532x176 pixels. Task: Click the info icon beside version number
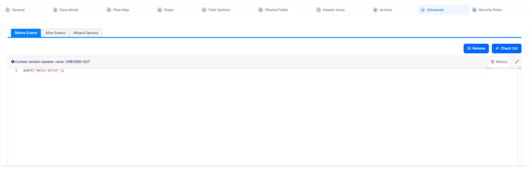pos(13,62)
